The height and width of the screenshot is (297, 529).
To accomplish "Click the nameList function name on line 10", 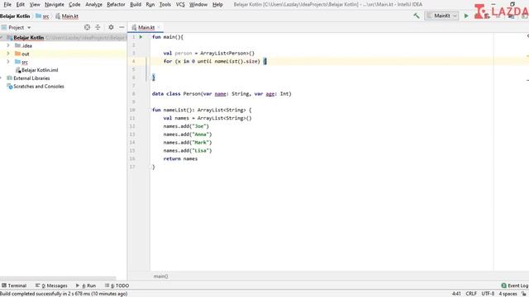I will 174,110.
